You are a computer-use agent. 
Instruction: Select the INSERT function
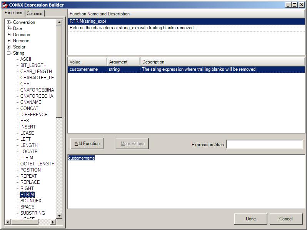click(28, 127)
